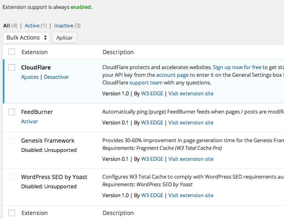Check the WordPress SEO by Yoast checkbox
284x219 pixels.
tap(12, 177)
